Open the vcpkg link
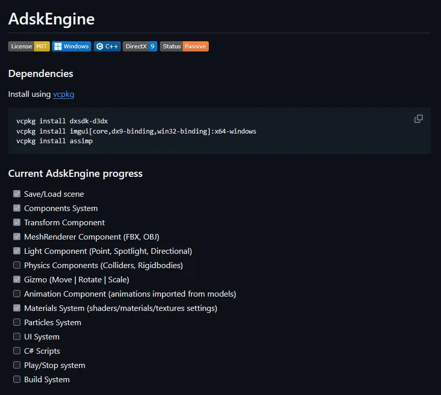Screen dimensions: 441x395 pyautogui.click(x=64, y=94)
